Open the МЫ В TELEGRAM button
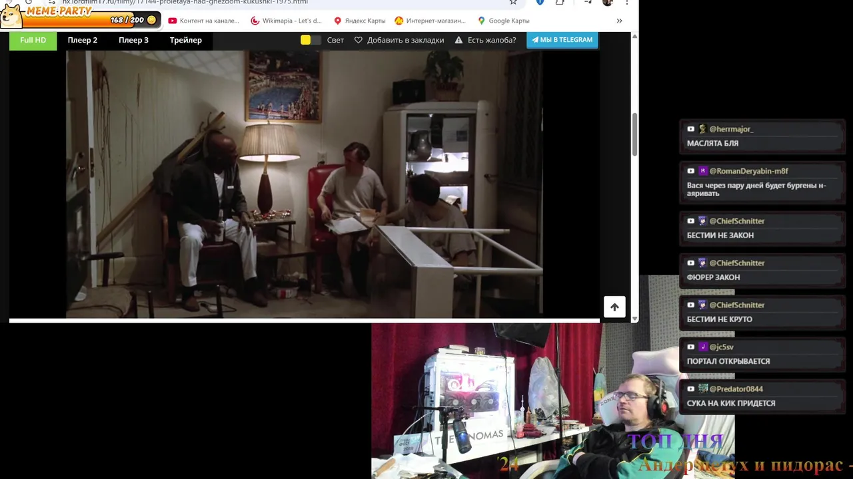This screenshot has width=853, height=479. tap(562, 40)
